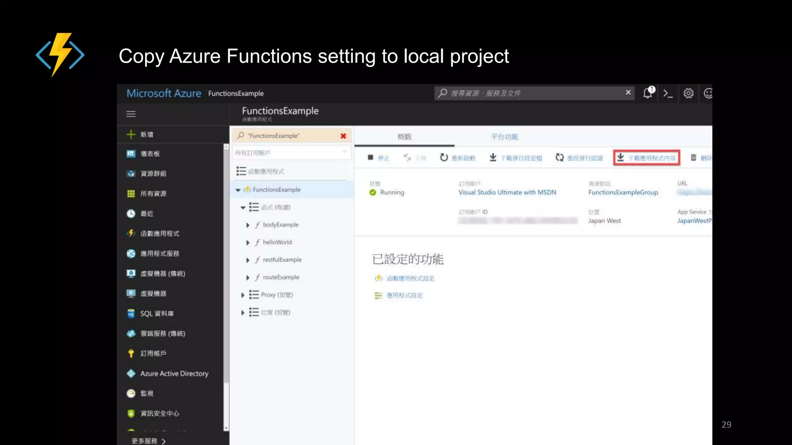This screenshot has width=792, height=445.
Task: Collapse the 函式 functions list node
Action: [x=243, y=207]
